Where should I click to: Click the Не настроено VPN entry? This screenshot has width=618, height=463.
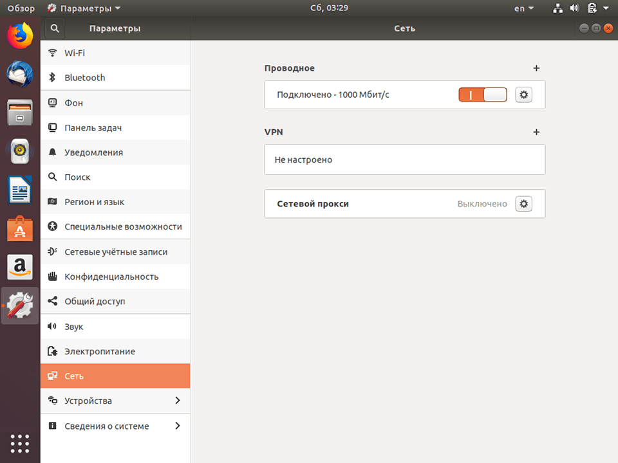(x=404, y=159)
